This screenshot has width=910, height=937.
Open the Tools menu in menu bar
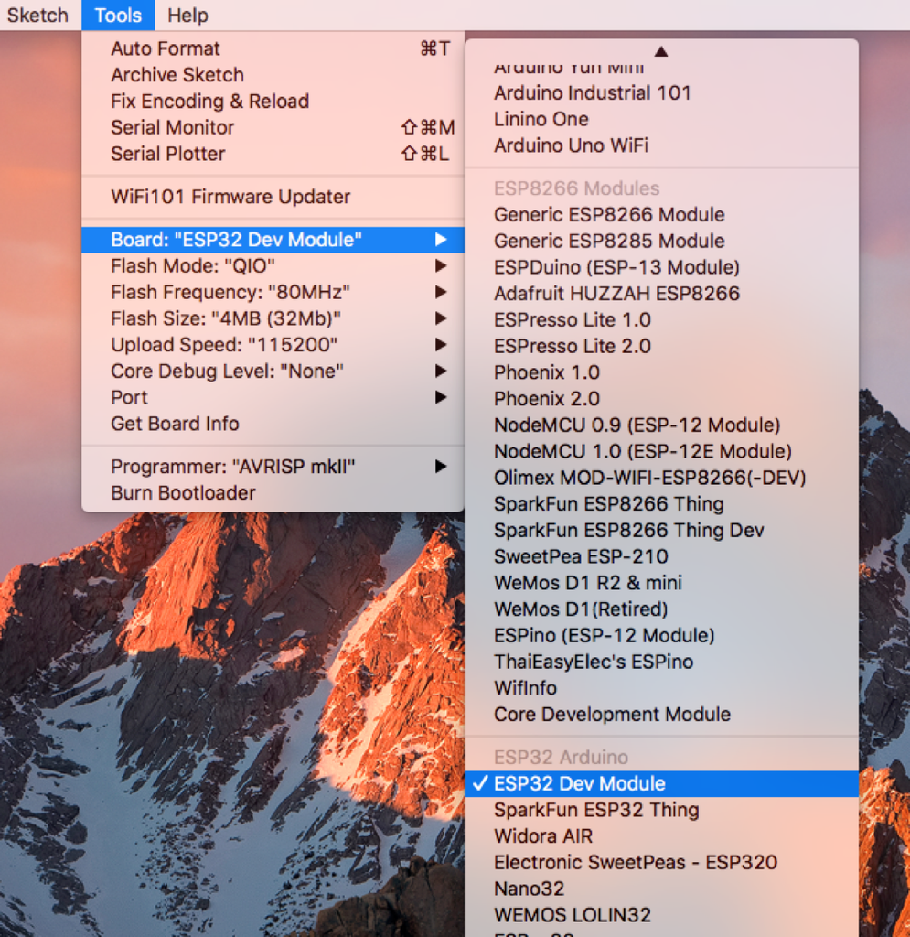point(118,15)
